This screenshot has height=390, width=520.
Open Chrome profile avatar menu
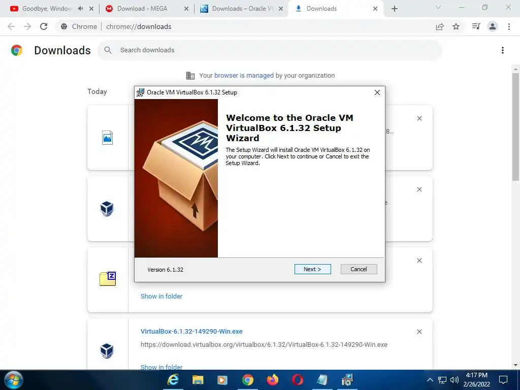[493, 26]
